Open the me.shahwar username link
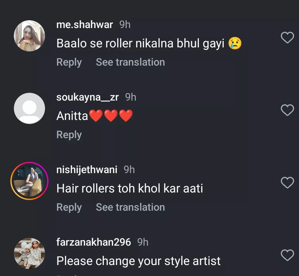Viewport: 299px width, 276px height. click(x=85, y=25)
